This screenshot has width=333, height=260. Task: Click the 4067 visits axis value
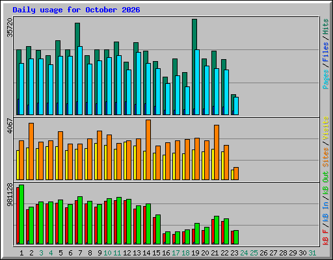(10, 126)
